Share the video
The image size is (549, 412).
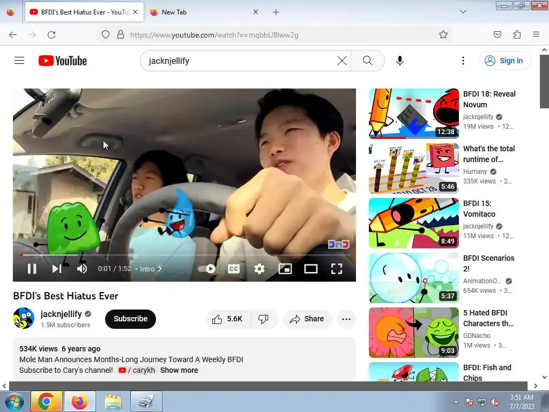point(307,319)
